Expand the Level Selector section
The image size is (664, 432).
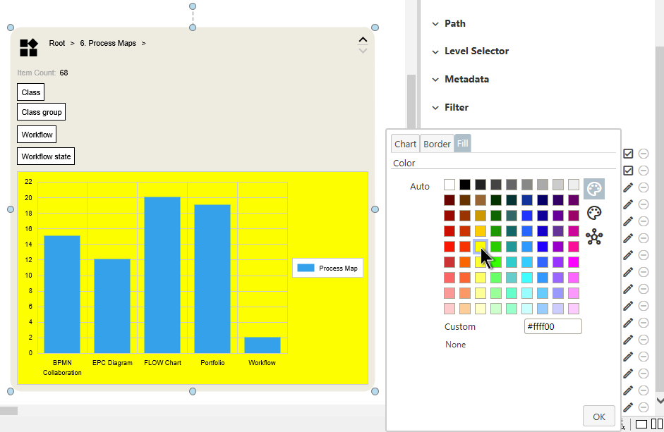pyautogui.click(x=476, y=51)
